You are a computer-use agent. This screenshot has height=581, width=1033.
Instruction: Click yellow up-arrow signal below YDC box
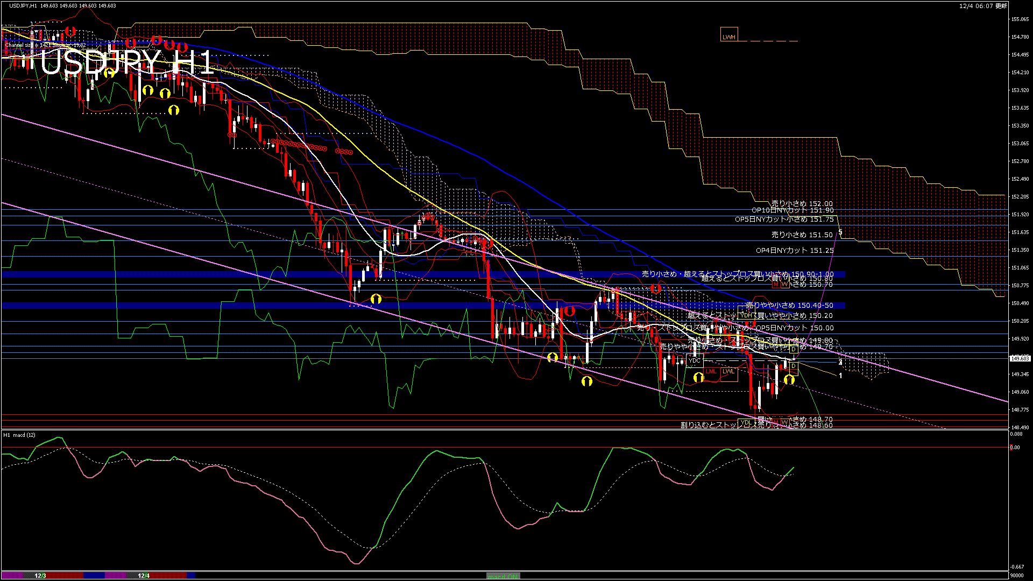(x=698, y=378)
